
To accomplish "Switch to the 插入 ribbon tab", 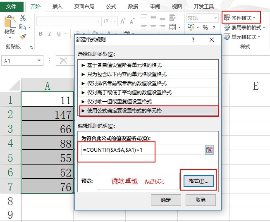I will tap(57, 6).
